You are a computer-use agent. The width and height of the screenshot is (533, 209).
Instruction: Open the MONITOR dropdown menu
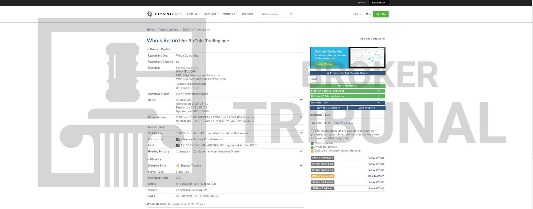tap(230, 14)
